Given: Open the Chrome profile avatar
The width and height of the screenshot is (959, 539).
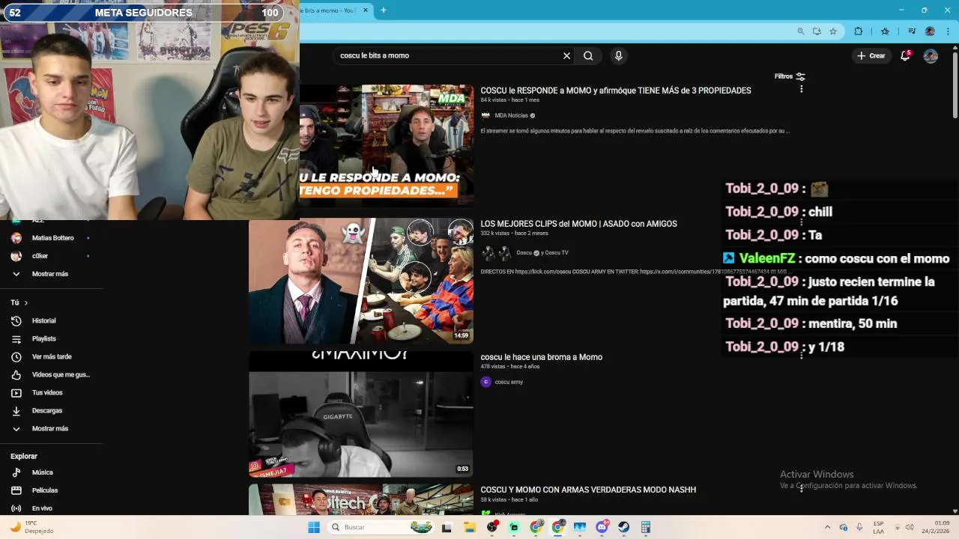Looking at the screenshot, I should [930, 31].
